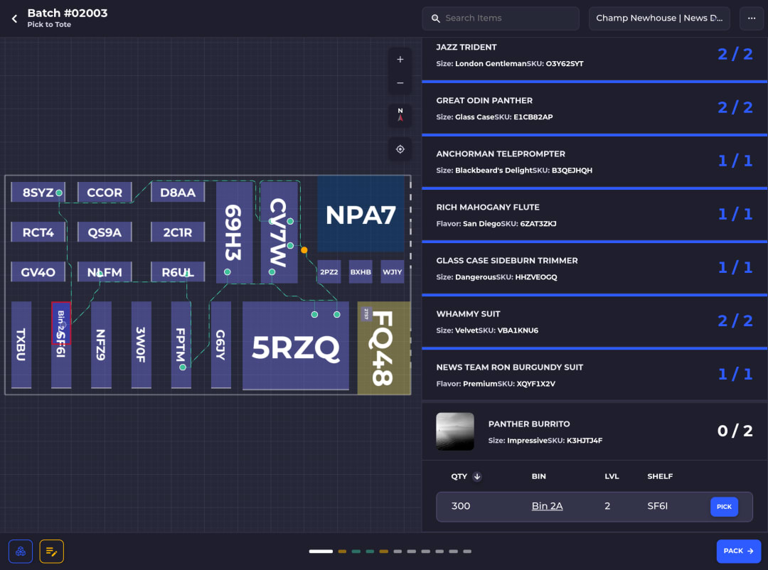Select the GREAT ODIN PANTHER item

click(594, 109)
